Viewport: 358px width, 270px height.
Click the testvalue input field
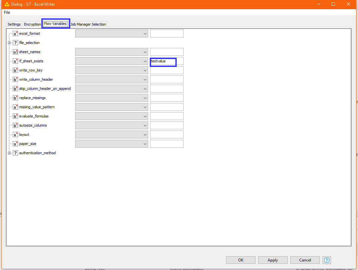[x=163, y=61]
